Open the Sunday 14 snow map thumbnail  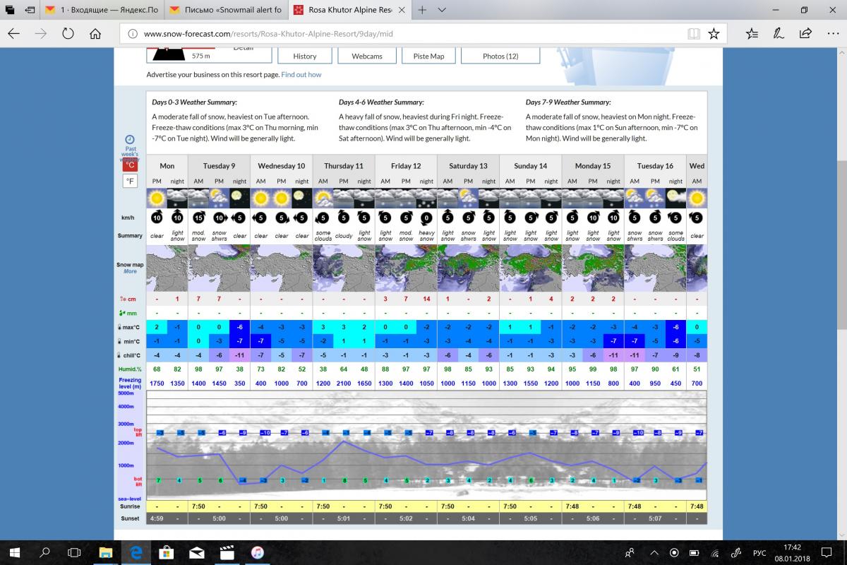530,268
